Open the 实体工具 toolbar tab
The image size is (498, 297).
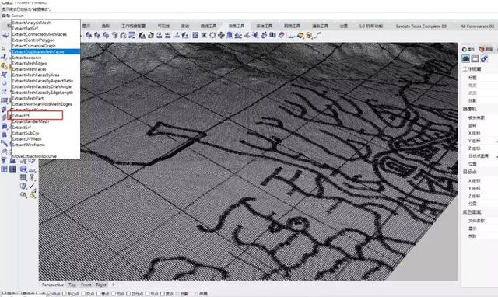pyautogui.click(x=265, y=26)
